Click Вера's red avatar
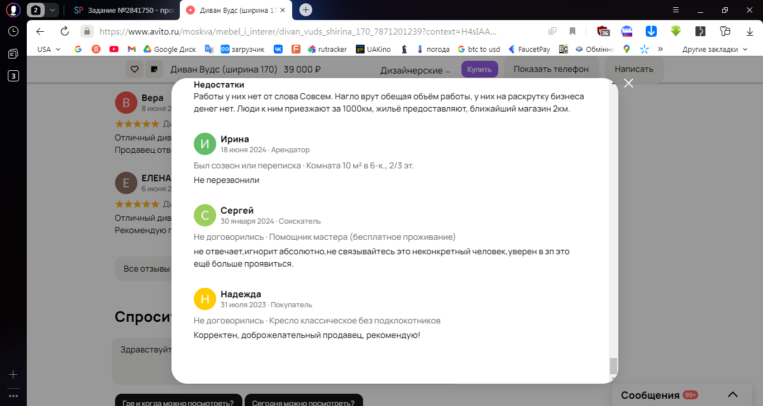This screenshot has width=763, height=406. click(x=126, y=103)
